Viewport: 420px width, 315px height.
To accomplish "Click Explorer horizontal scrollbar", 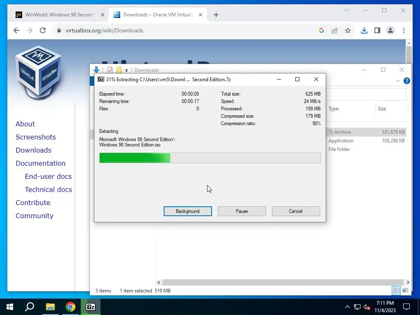I will pyautogui.click(x=283, y=282).
